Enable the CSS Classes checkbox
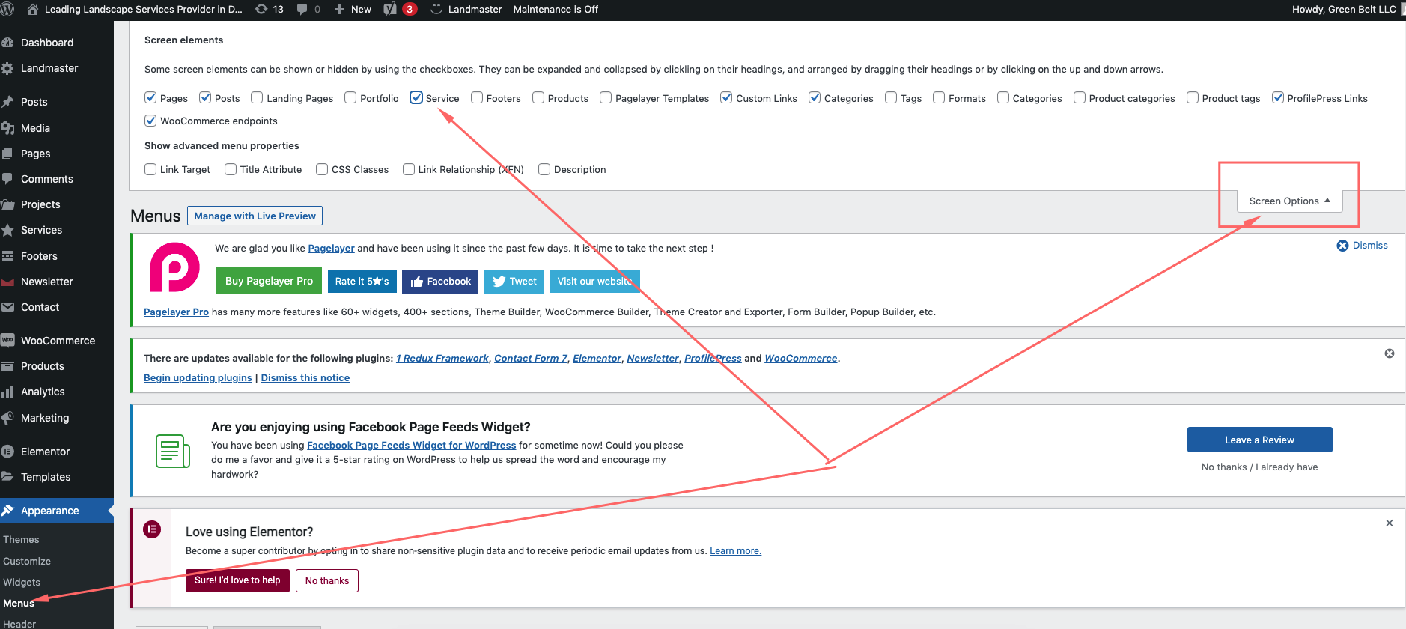This screenshot has width=1406, height=629. coord(322,169)
